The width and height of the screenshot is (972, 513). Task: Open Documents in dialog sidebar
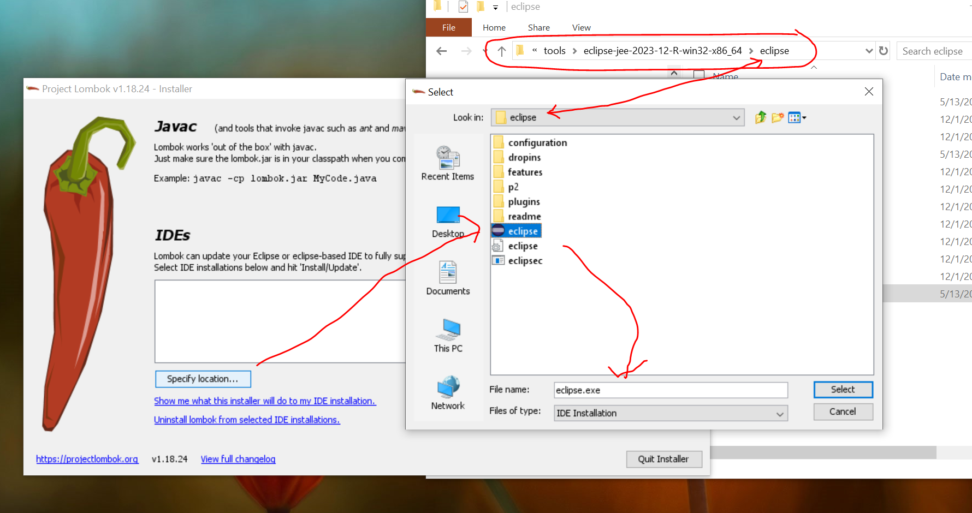pos(448,278)
